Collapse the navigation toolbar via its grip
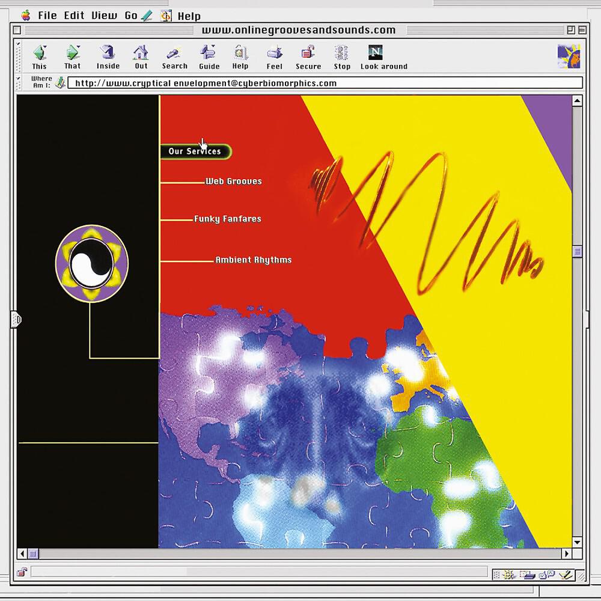 tap(19, 56)
